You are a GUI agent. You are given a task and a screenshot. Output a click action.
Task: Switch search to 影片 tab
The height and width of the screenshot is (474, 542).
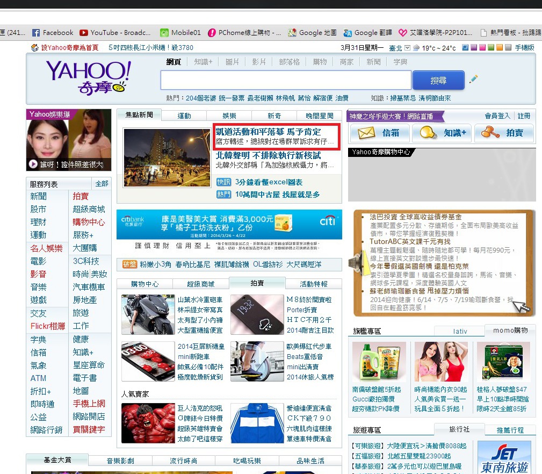coord(259,62)
